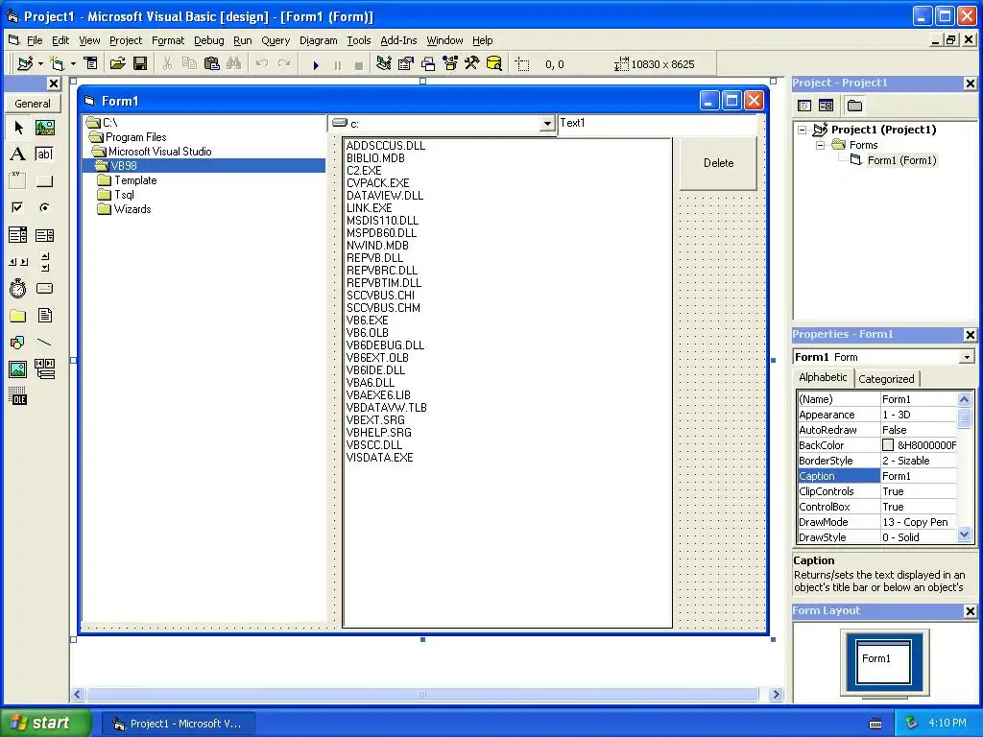983x737 pixels.
Task: Select the Timer control tool
Action: coord(18,288)
